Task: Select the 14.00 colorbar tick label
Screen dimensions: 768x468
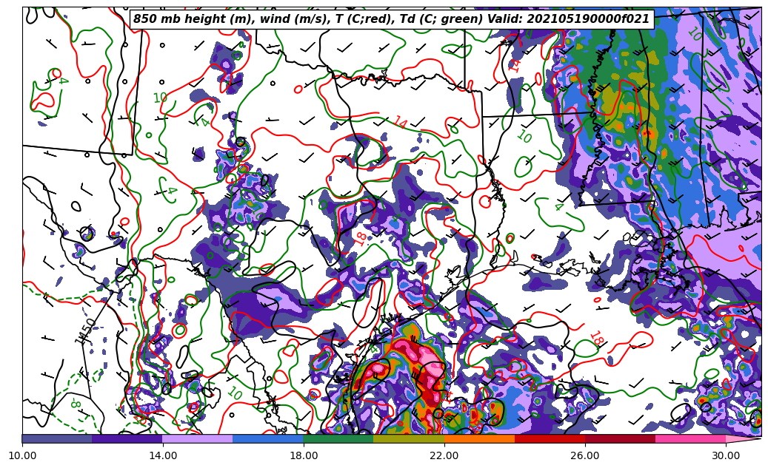Action: [x=163, y=455]
